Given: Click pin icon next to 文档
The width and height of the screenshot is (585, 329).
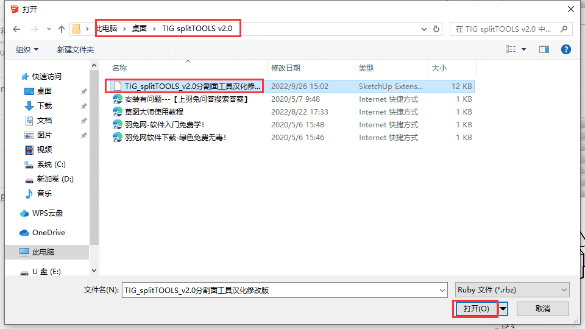Looking at the screenshot, I should [84, 121].
